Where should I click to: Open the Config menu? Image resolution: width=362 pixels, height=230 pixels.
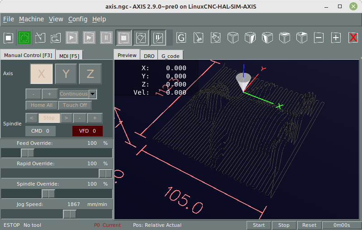pos(78,19)
